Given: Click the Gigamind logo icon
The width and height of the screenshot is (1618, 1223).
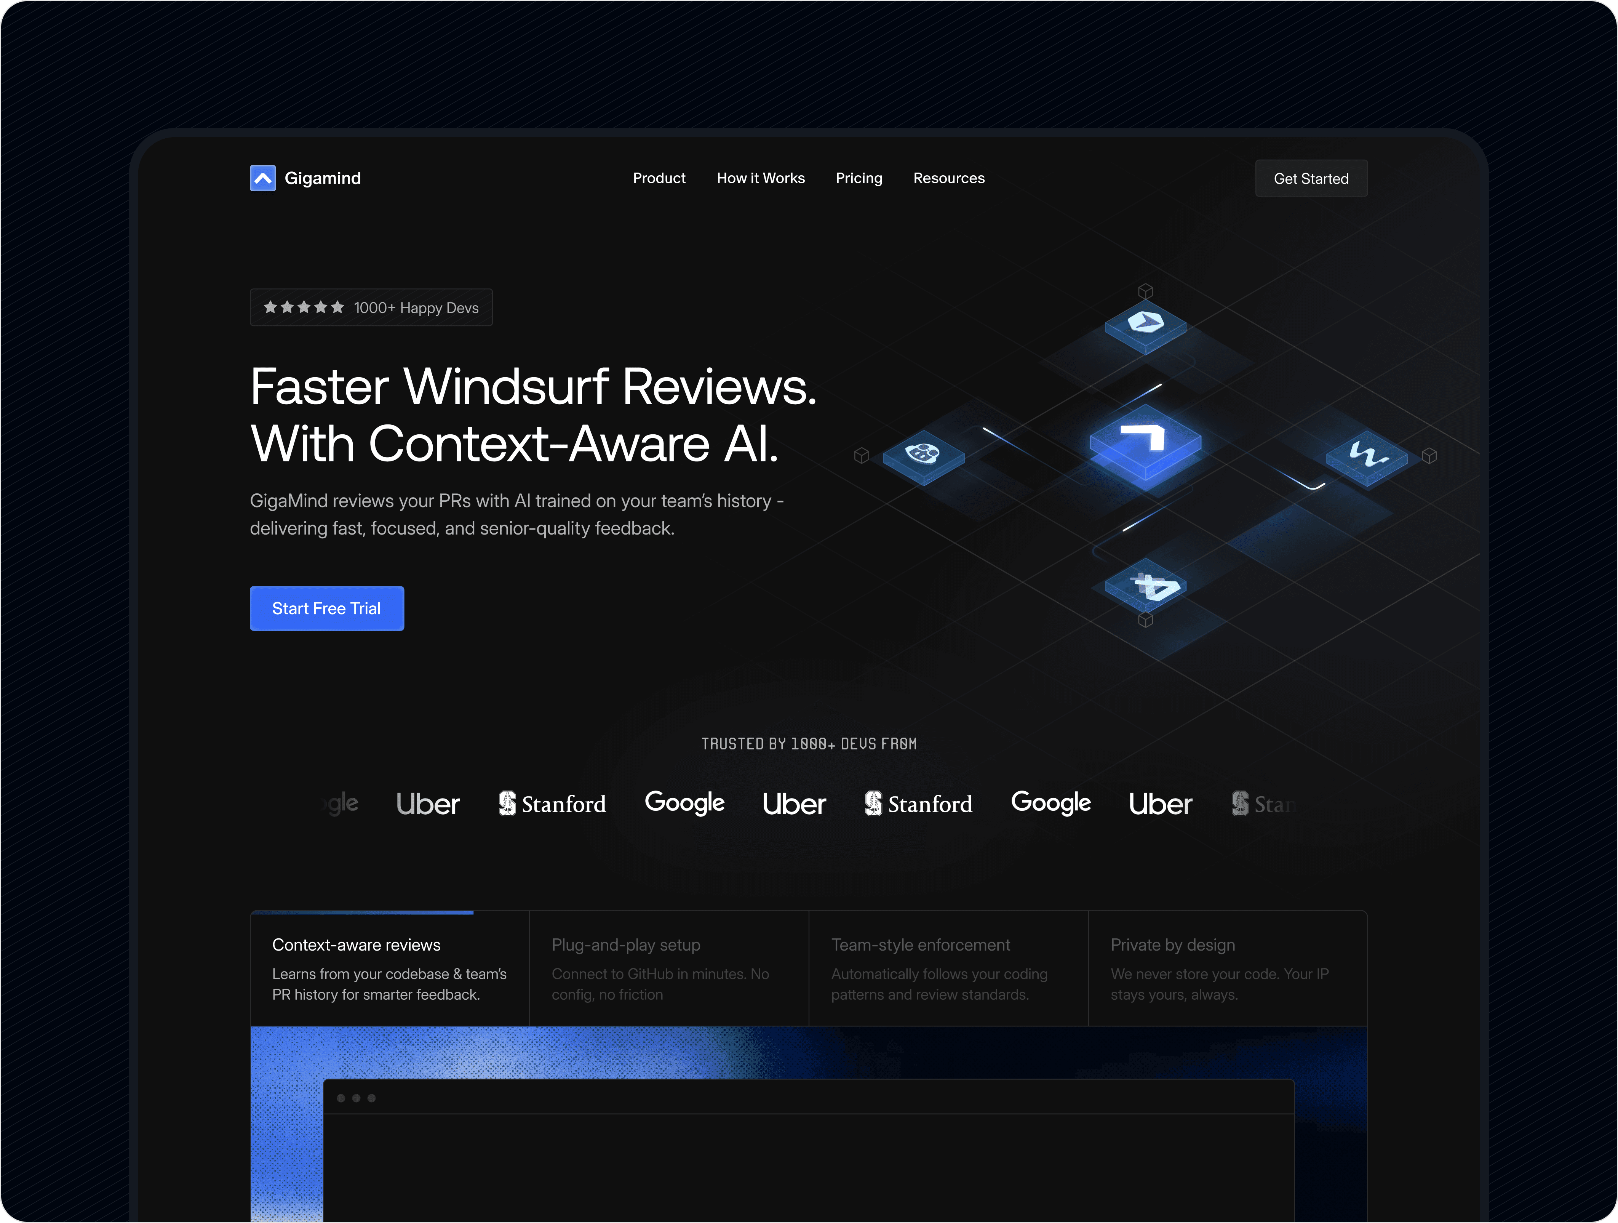Looking at the screenshot, I should point(262,178).
